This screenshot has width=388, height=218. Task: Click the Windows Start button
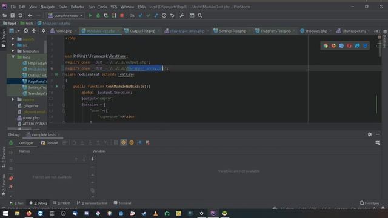coord(5,213)
